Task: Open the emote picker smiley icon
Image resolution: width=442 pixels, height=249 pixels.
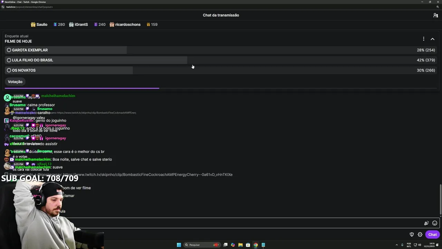Action: point(435,223)
